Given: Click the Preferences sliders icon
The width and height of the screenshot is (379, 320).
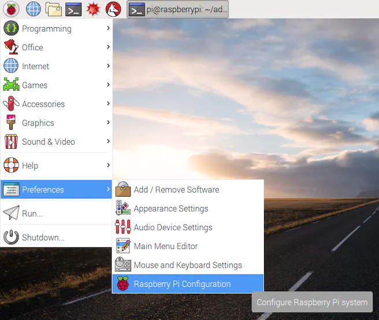Looking at the screenshot, I should (11, 189).
